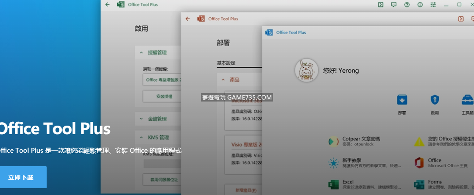Click the 選取一個授權 label
Viewport: 474px width, 195px height.
tap(155, 69)
